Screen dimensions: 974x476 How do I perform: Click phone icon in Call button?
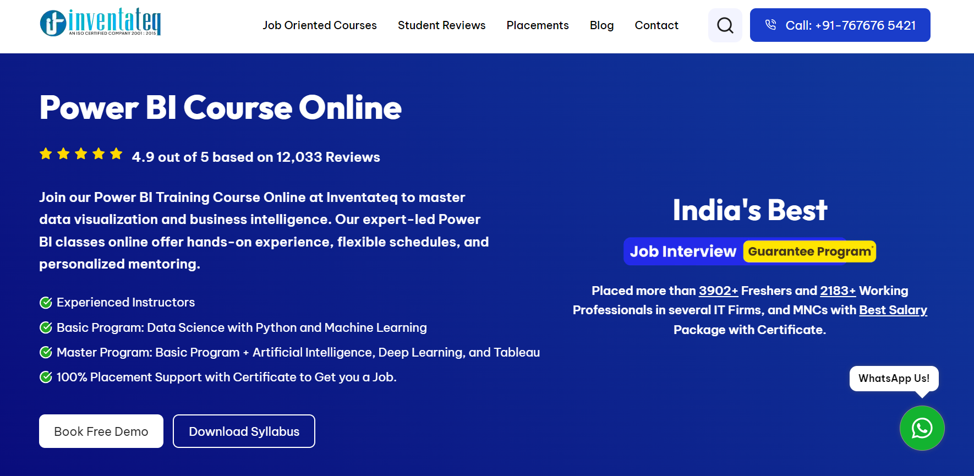click(x=770, y=25)
